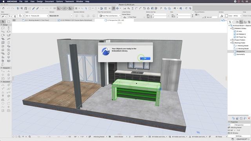Image resolution: width=251 pixels, height=141 pixels.
Task: Switch to the Perspective 3D tab
Action: [x=114, y=20]
